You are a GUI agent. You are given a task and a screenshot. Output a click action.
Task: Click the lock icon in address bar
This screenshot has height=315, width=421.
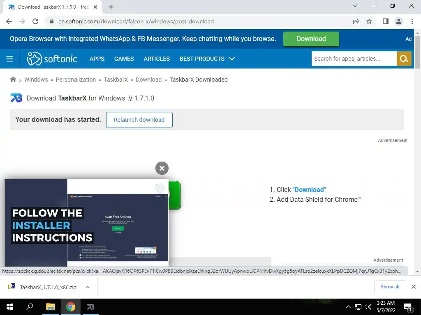52,21
